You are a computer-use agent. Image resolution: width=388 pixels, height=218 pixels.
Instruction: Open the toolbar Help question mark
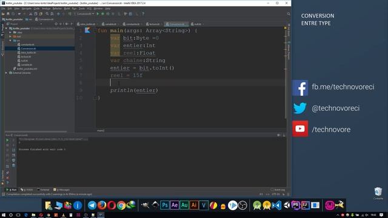143,14
